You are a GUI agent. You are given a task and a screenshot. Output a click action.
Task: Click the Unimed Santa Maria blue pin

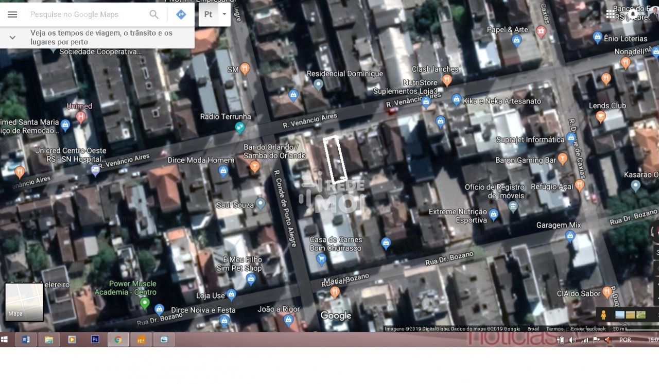[65, 124]
